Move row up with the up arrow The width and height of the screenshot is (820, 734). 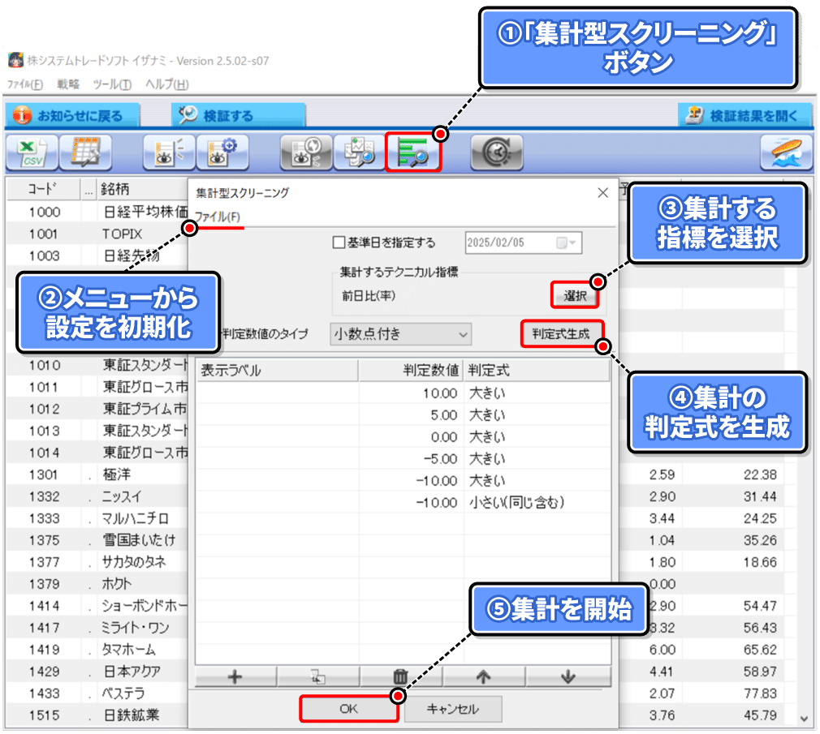point(484,677)
